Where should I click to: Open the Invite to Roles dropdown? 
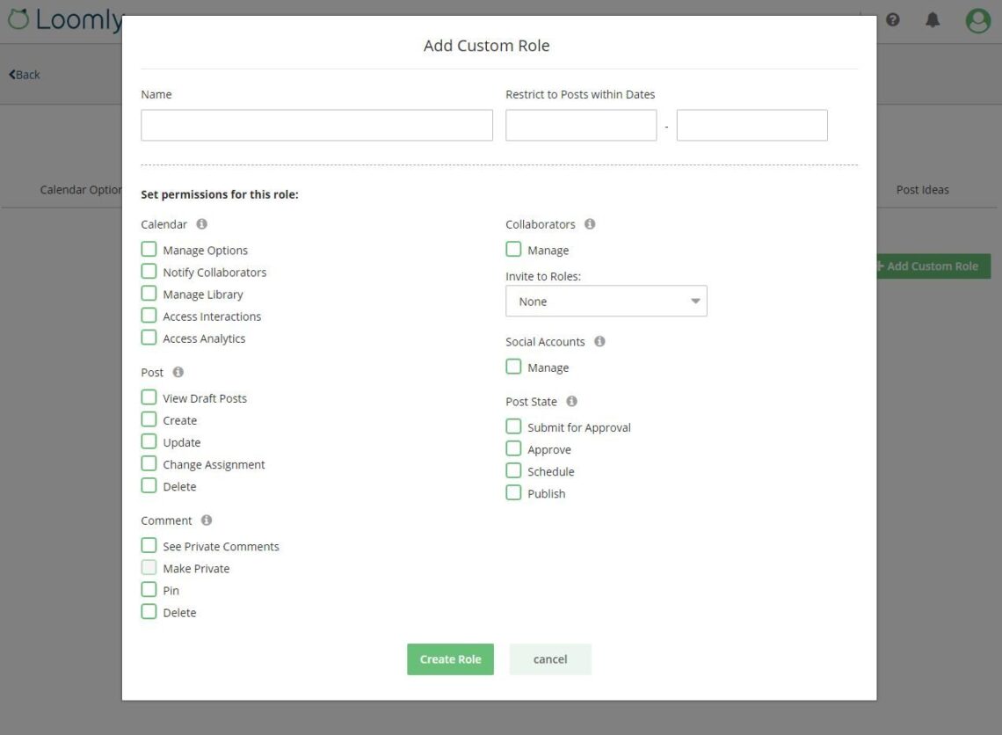click(606, 301)
